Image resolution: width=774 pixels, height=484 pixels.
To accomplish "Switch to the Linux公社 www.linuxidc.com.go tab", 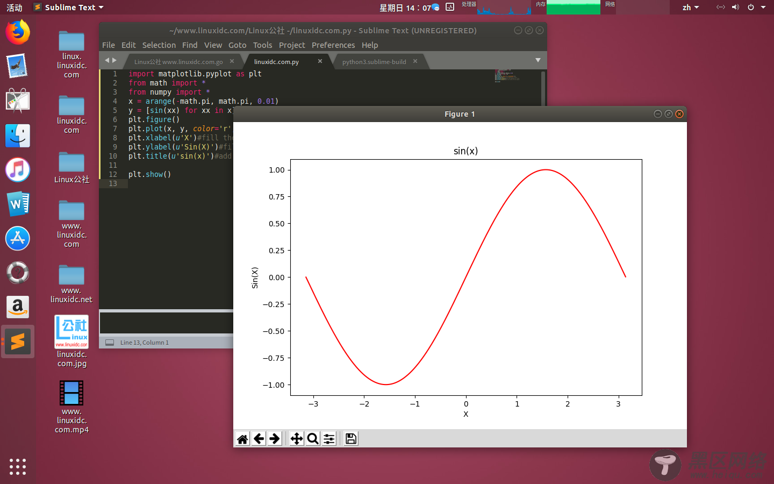I will point(178,62).
